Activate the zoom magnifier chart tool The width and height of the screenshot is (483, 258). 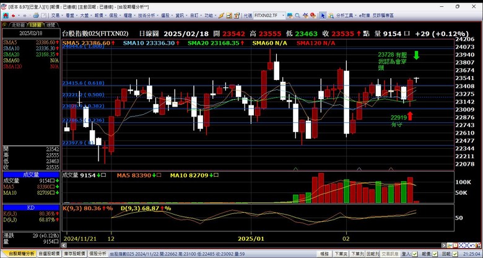(331, 16)
